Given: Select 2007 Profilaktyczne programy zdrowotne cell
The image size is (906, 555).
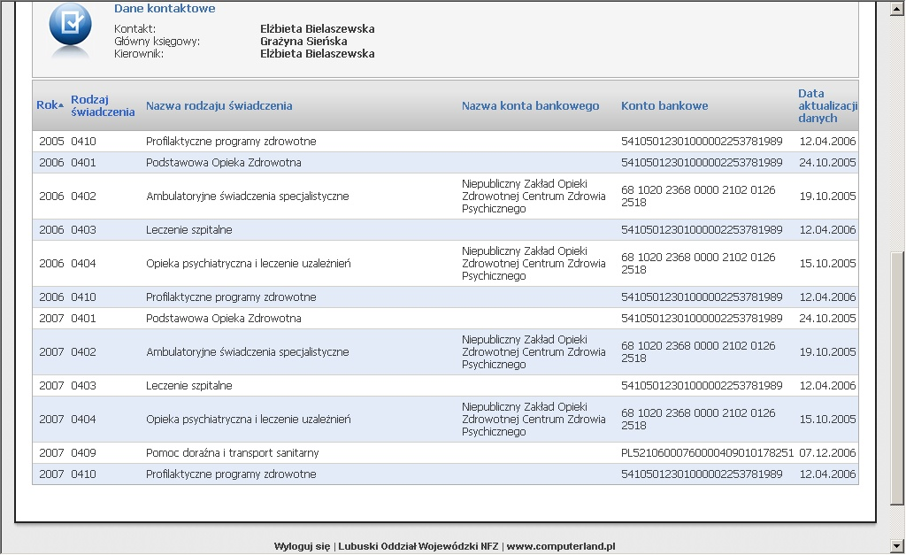Looking at the screenshot, I should tap(231, 474).
